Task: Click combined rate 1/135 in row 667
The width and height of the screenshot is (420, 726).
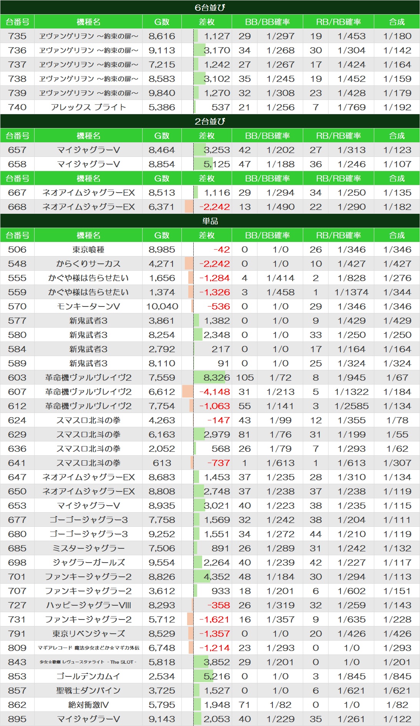Action: tap(397, 193)
